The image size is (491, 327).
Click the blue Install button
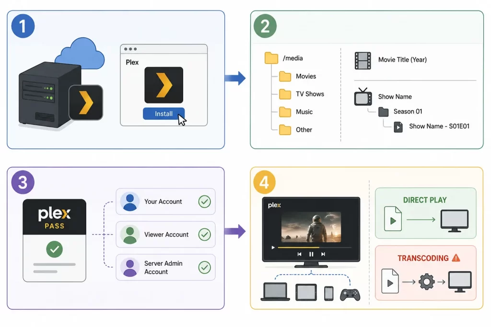tap(164, 113)
